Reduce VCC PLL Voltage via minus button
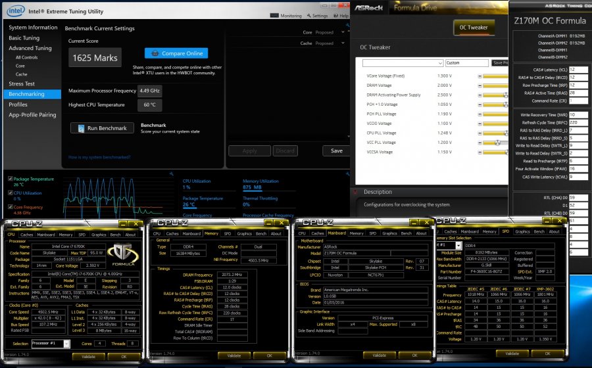This screenshot has width=592, height=368. point(480,143)
